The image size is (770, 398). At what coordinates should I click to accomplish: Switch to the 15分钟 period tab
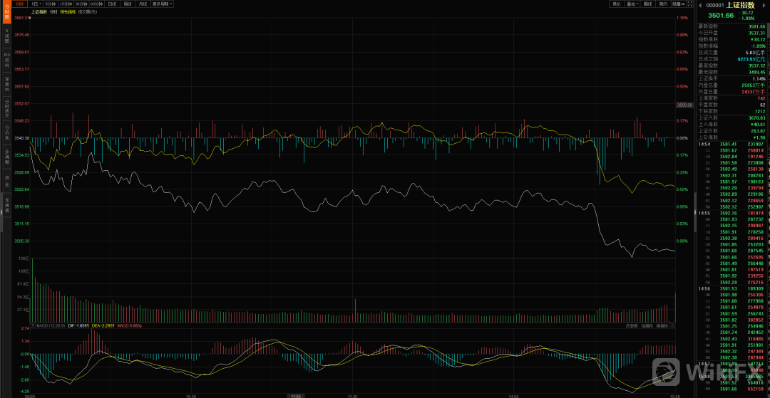(x=66, y=4)
